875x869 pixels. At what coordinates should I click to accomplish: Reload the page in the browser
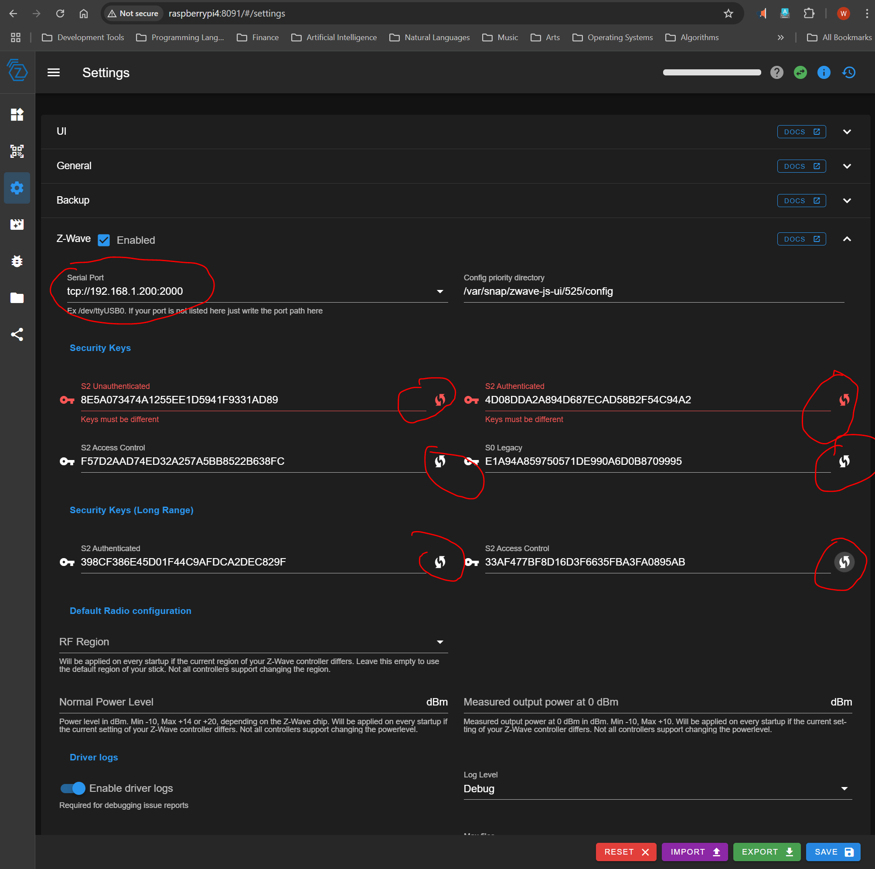[x=60, y=14]
